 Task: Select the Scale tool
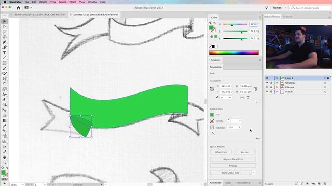(5, 89)
